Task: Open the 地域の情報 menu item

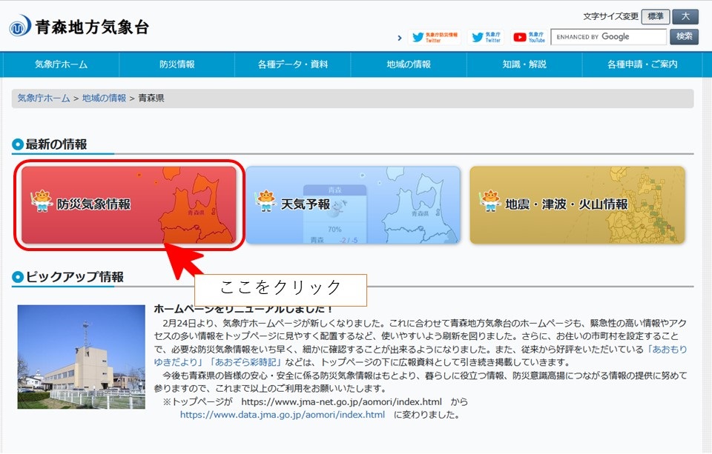Action: click(409, 64)
